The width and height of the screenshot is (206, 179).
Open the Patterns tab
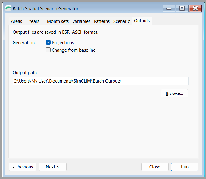pos(102,21)
